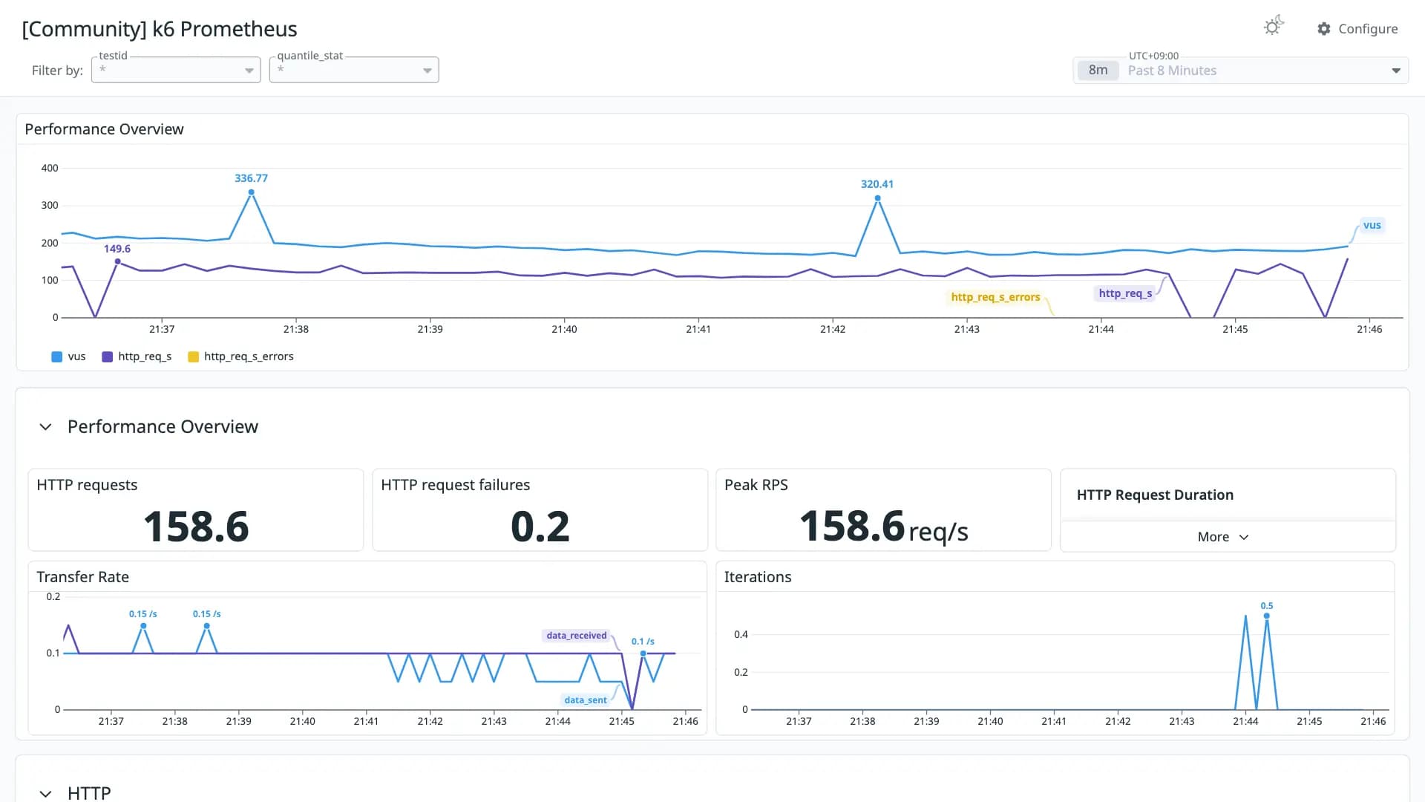Open the testid filter dropdown
Viewport: 1425px width, 802px height.
tap(176, 70)
